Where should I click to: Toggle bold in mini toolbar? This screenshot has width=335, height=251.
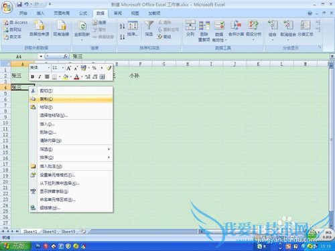pyautogui.click(x=33, y=77)
